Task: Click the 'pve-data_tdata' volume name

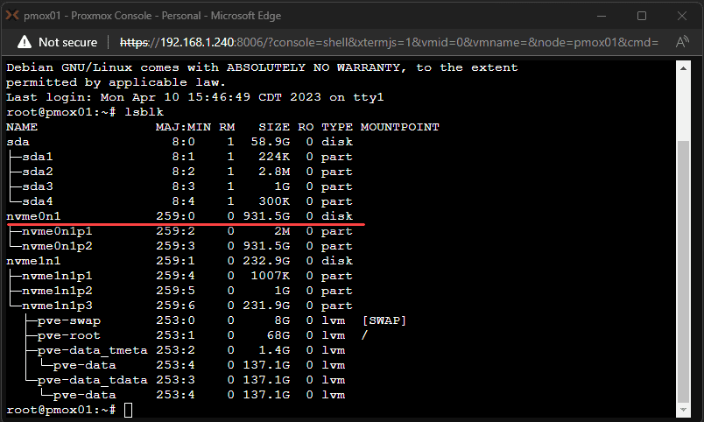Action: (x=93, y=380)
